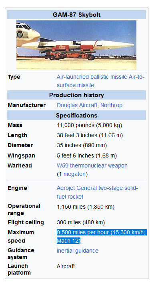Visit the Northrop manufacturer link
The image size is (150, 287).
111,105
